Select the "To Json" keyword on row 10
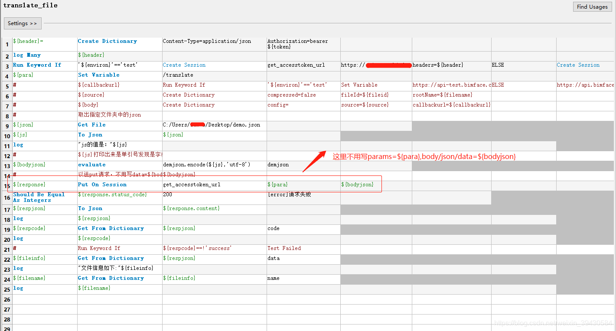The height and width of the screenshot is (331, 616). coord(90,134)
